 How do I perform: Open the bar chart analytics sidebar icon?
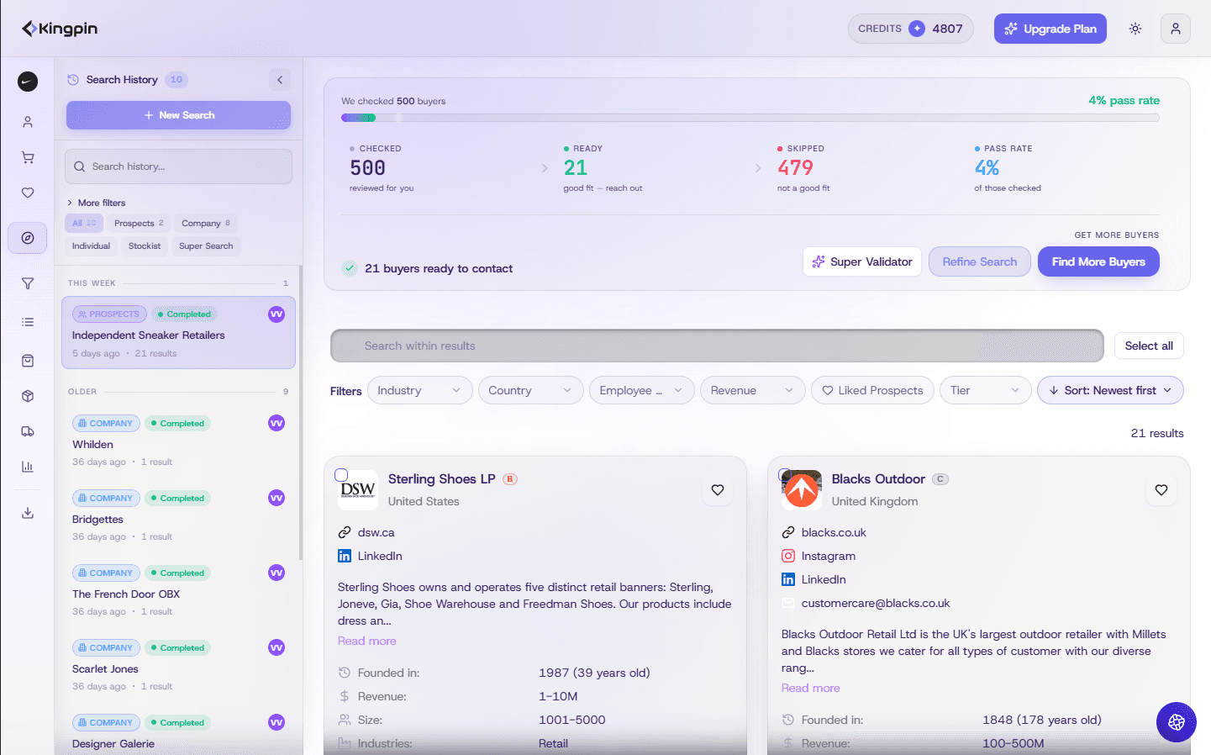click(28, 467)
